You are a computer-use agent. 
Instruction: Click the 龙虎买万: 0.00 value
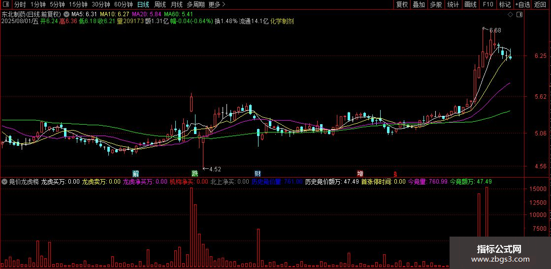(x=61, y=182)
